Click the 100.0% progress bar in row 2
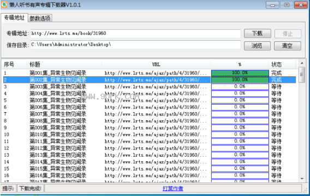 click(240, 79)
